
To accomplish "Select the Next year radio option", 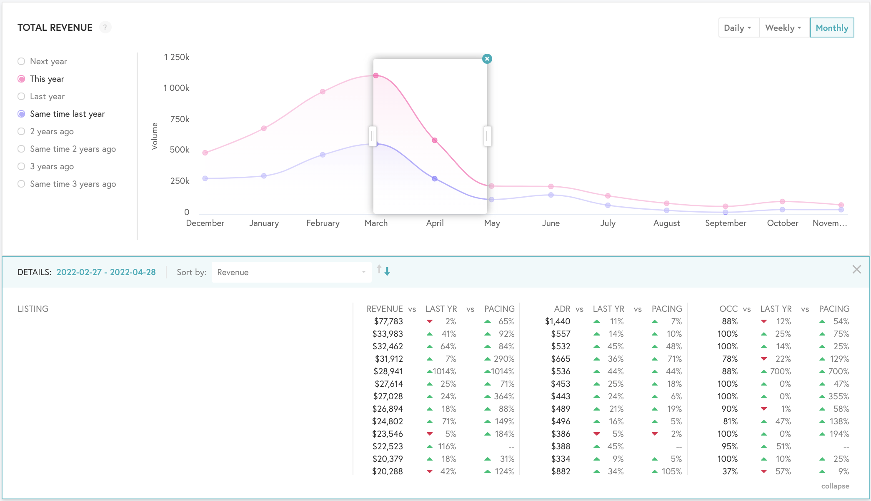I will click(x=22, y=61).
